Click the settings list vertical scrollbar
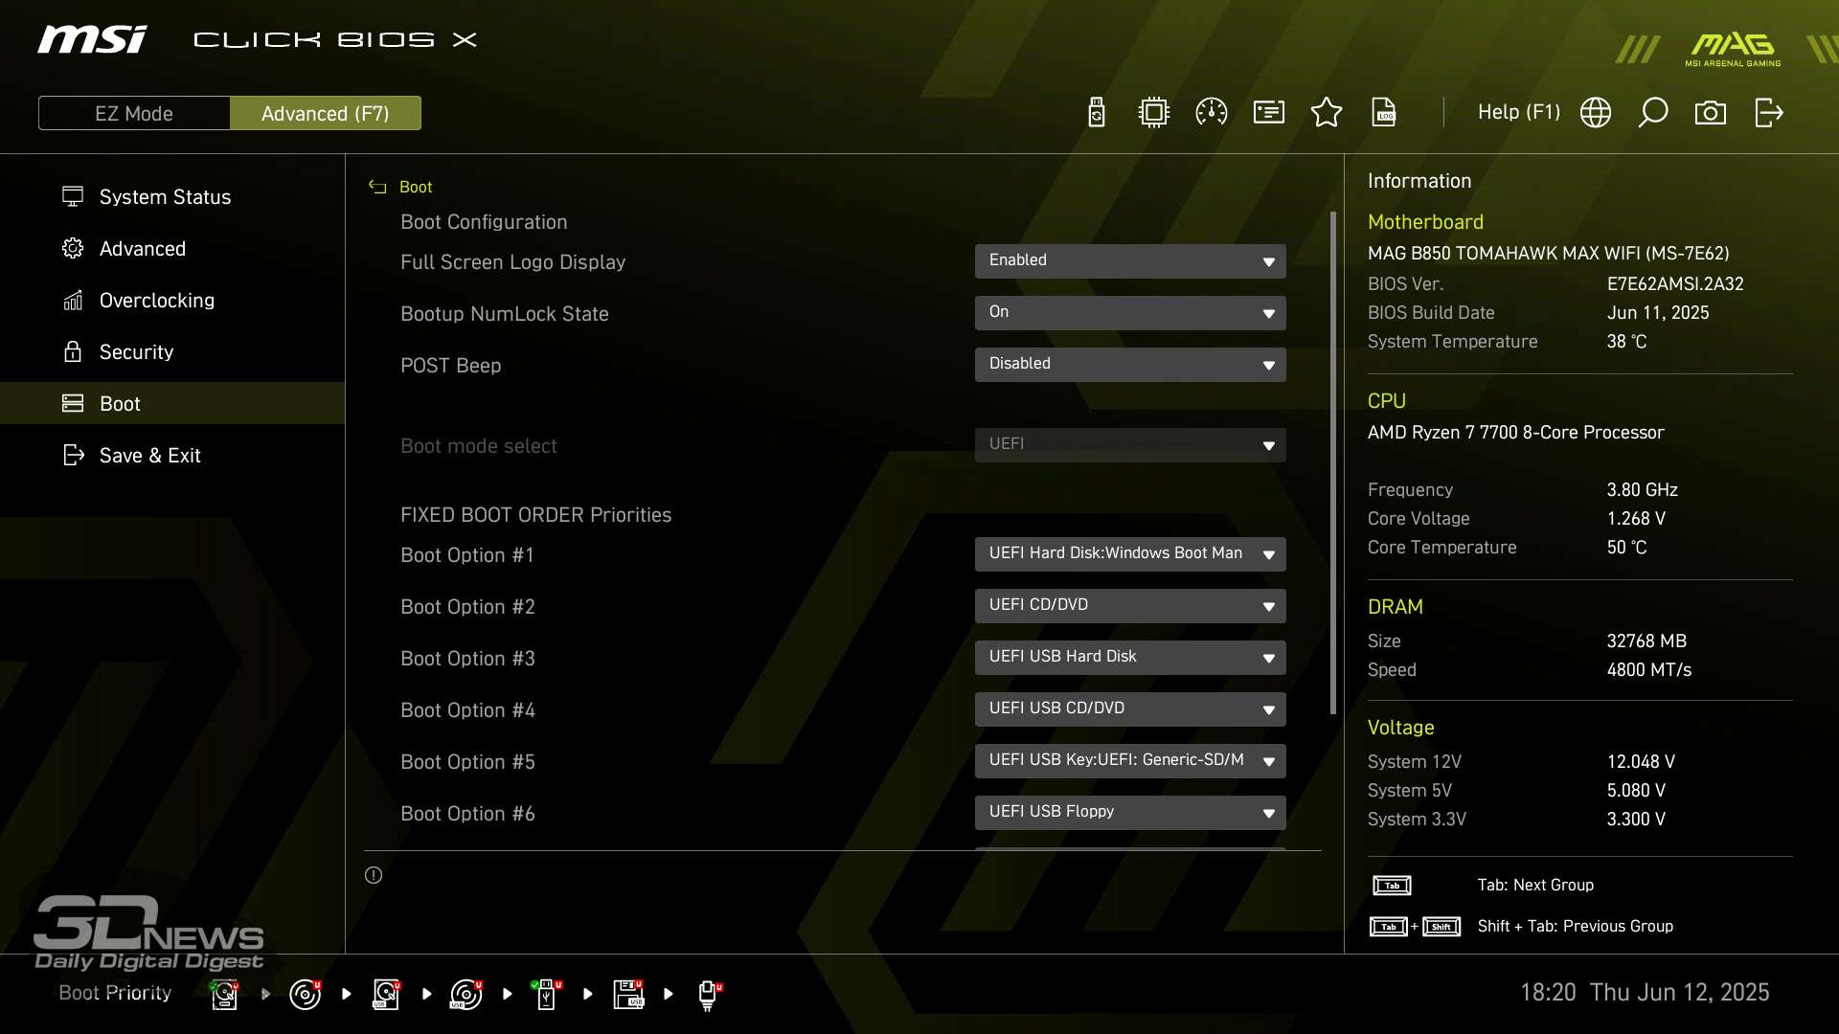Screen dimensions: 1839x1034 click(x=1333, y=462)
